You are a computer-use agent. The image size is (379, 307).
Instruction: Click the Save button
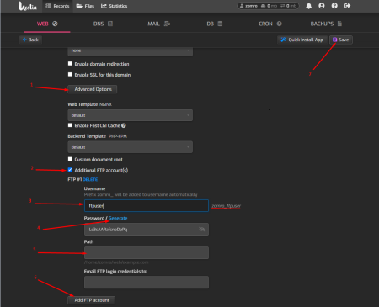(x=341, y=40)
